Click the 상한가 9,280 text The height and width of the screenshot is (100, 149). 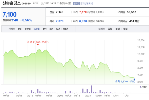click(x=95, y=12)
